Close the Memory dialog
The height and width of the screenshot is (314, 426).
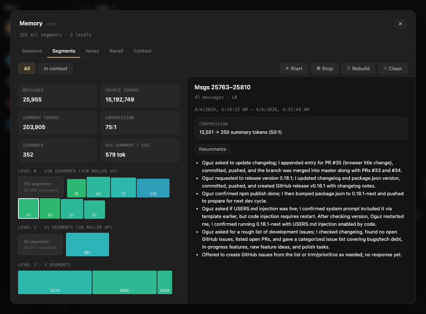tap(400, 24)
